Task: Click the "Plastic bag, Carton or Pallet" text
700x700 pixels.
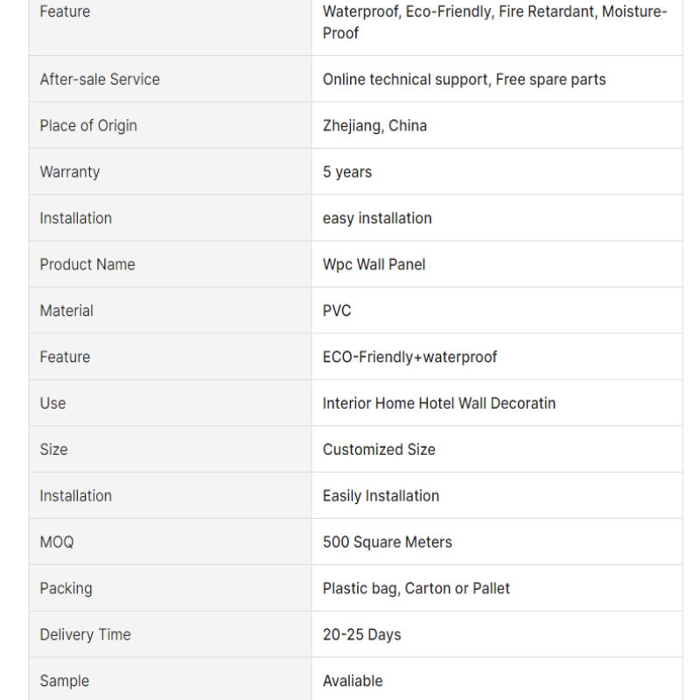Action: (x=416, y=589)
